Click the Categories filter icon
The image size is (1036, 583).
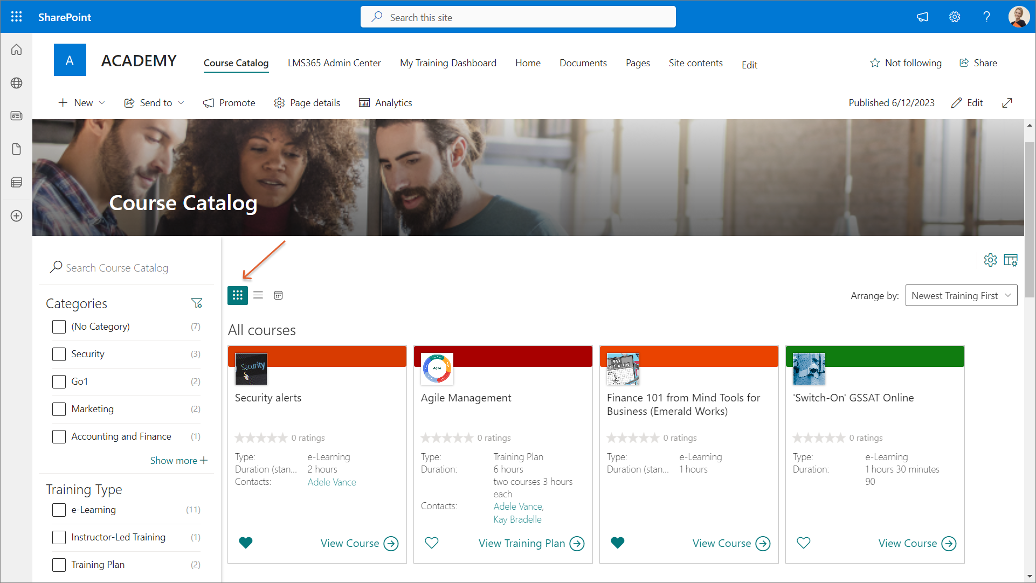pos(197,303)
